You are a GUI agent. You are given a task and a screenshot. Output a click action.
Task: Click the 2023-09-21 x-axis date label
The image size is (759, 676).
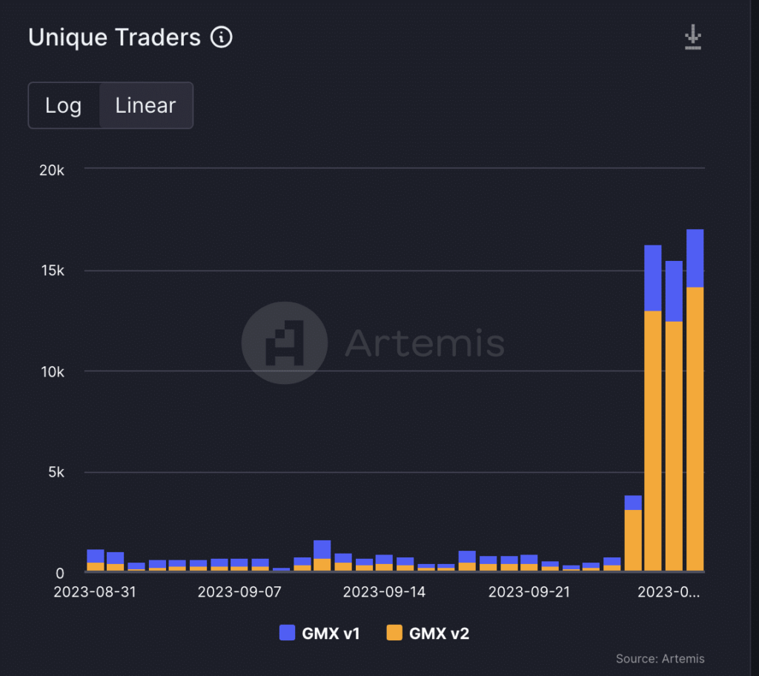[529, 592]
